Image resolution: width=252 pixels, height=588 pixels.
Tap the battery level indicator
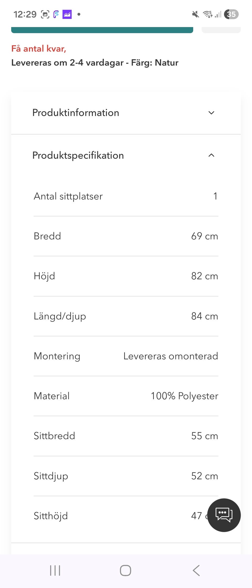coord(231,14)
